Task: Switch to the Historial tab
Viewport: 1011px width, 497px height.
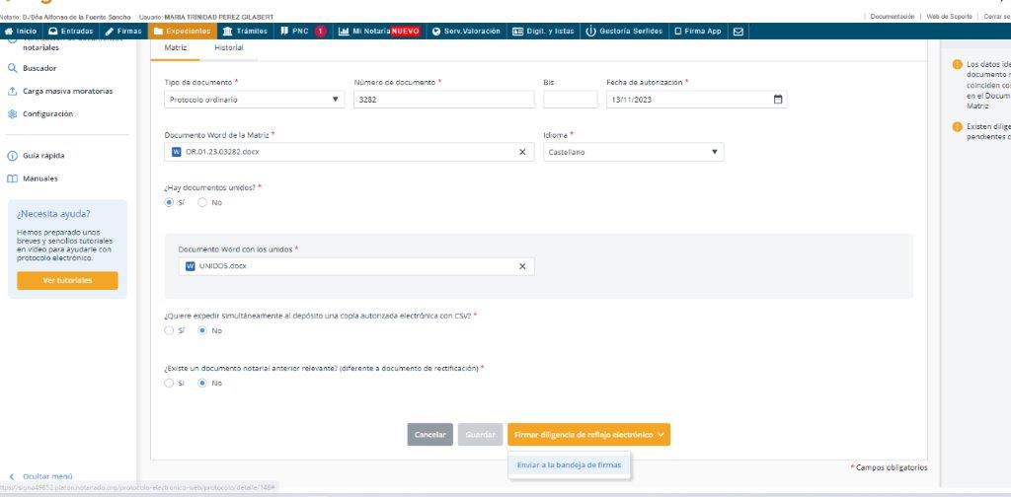Action: pyautogui.click(x=229, y=47)
